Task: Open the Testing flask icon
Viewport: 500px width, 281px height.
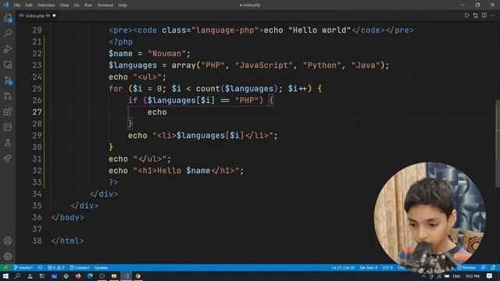Action: click(8, 143)
